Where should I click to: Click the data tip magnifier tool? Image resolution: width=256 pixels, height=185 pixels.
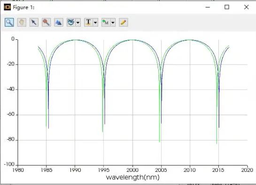pos(46,22)
